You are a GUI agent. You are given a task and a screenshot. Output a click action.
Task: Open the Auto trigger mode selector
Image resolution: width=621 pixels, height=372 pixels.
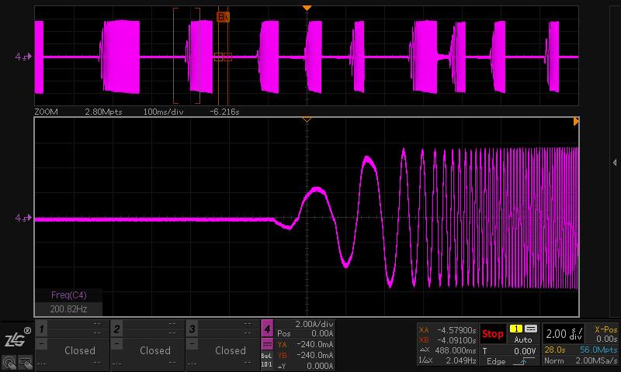(523, 339)
